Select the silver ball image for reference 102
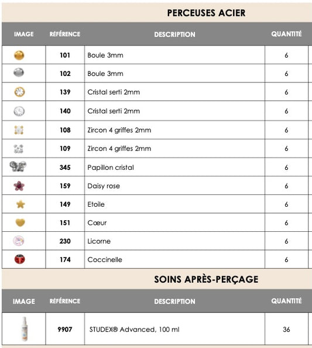The image size is (312, 348). click(x=19, y=72)
